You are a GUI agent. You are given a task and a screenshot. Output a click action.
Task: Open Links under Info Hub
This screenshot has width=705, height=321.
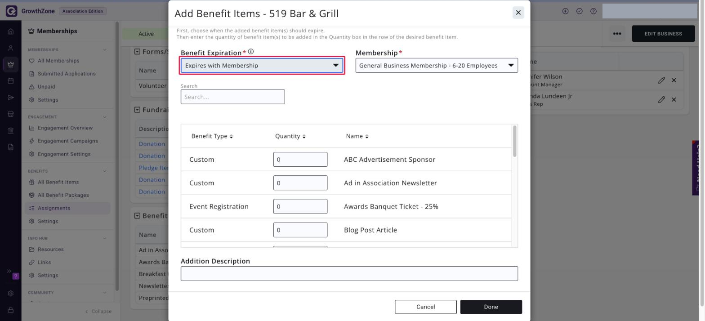tap(45, 263)
